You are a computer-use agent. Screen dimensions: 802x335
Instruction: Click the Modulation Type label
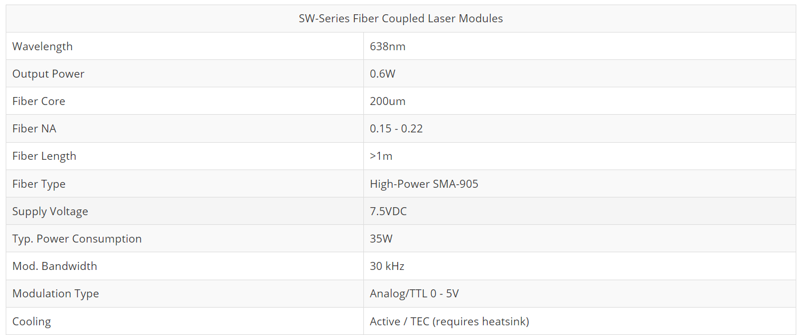[55, 293]
